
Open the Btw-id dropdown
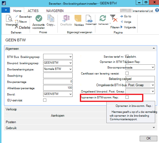[x=70, y=94]
